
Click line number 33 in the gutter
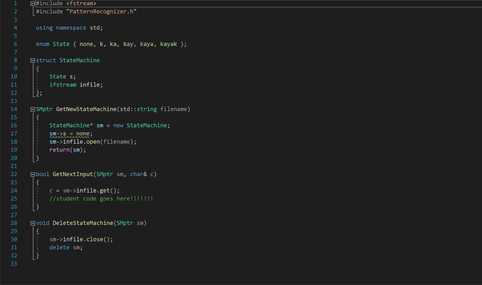[x=14, y=264]
